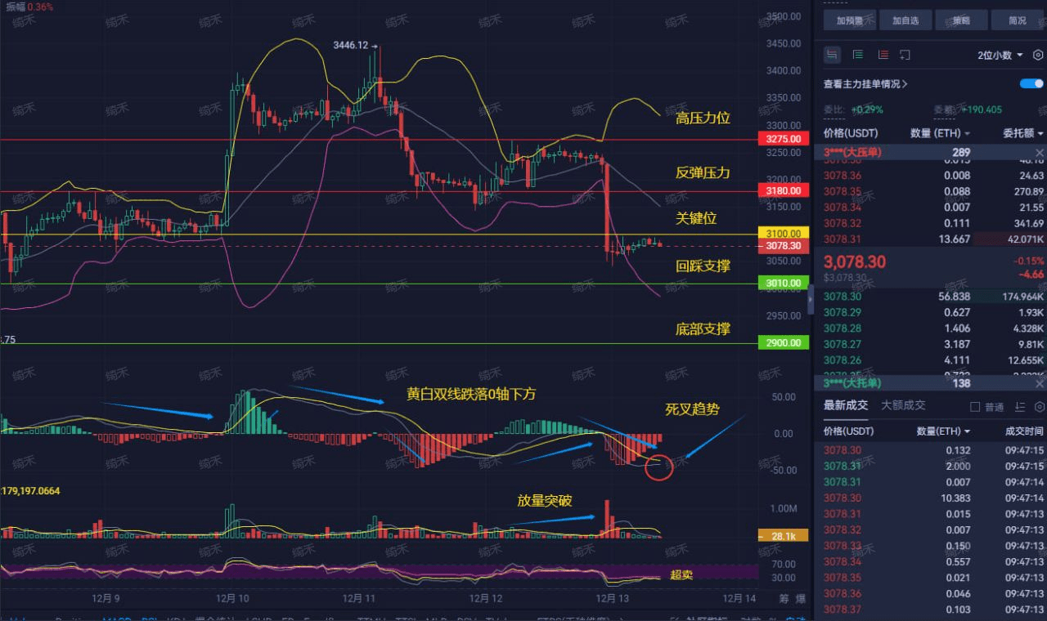Check the 普通 checkbox in trades panel
This screenshot has width=1047, height=621.
[x=974, y=407]
